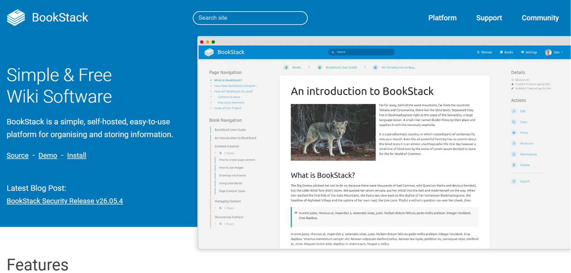Screen dimensions: 571x273
Task: Select What is BookStack? in Page Navigation
Action: [x=228, y=80]
